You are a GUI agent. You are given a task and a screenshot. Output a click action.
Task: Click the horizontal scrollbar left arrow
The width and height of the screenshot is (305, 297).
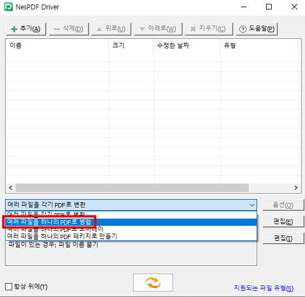coord(11,188)
